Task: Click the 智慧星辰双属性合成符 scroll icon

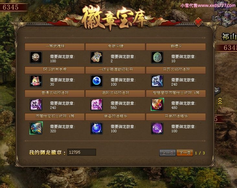Action: (157, 104)
